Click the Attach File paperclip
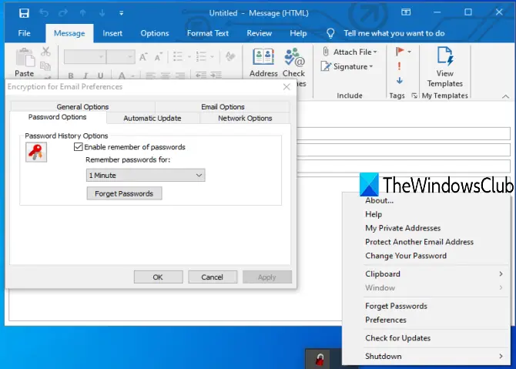The width and height of the screenshot is (516, 369). click(326, 52)
